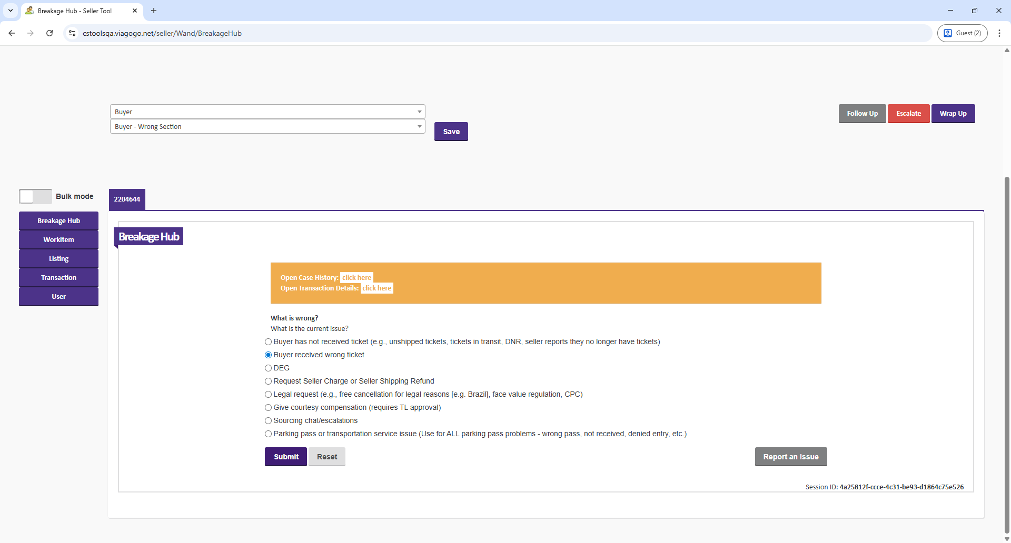
Task: Open WorkItem in the sidebar menu
Action: [58, 240]
